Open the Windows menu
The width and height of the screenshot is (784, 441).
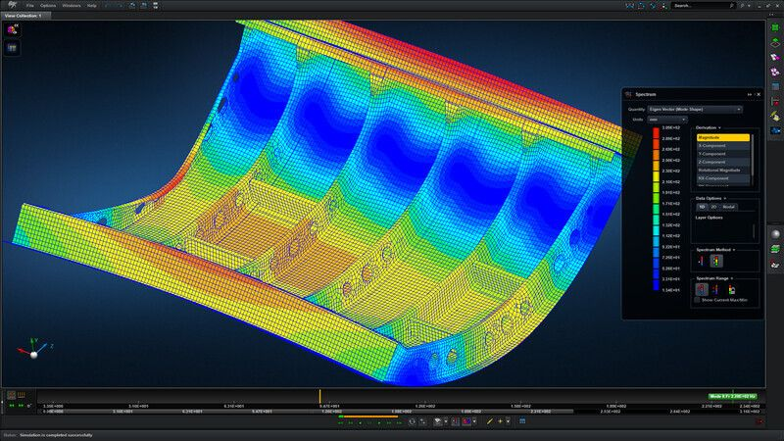coord(71,5)
